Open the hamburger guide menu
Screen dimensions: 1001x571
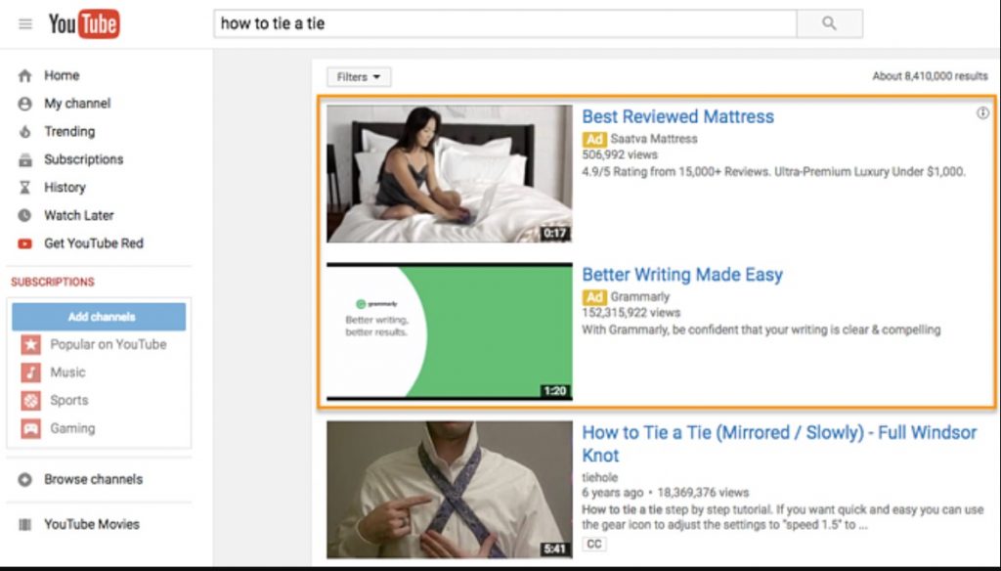pyautogui.click(x=25, y=23)
